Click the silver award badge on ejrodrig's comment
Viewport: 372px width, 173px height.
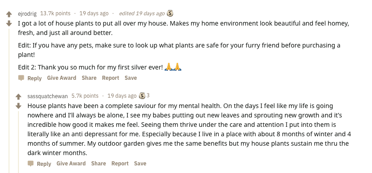(x=170, y=13)
